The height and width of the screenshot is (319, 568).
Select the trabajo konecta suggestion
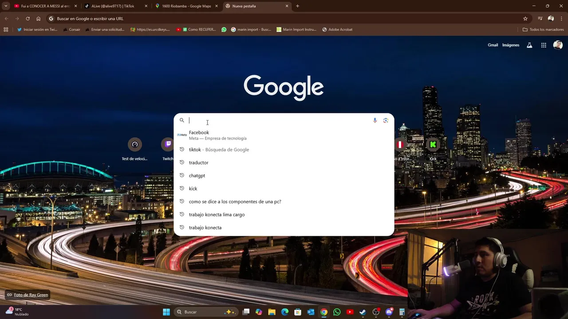coord(284,228)
